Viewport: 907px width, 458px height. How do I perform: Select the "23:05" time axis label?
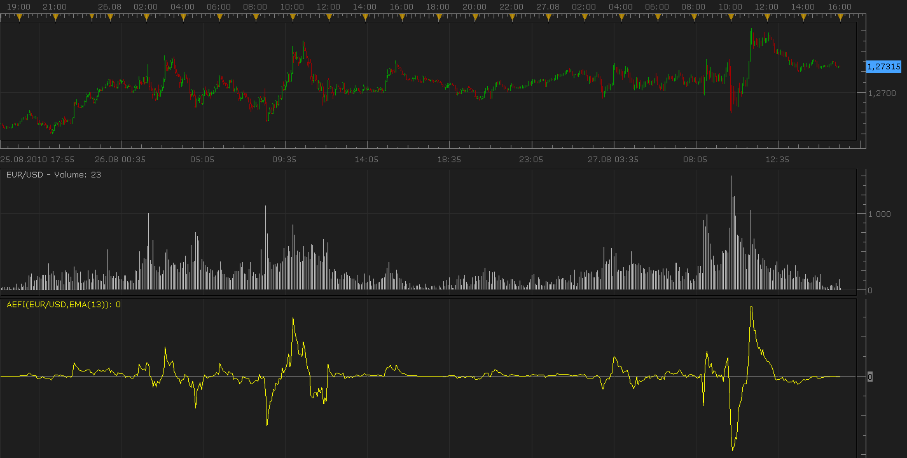[x=530, y=159]
